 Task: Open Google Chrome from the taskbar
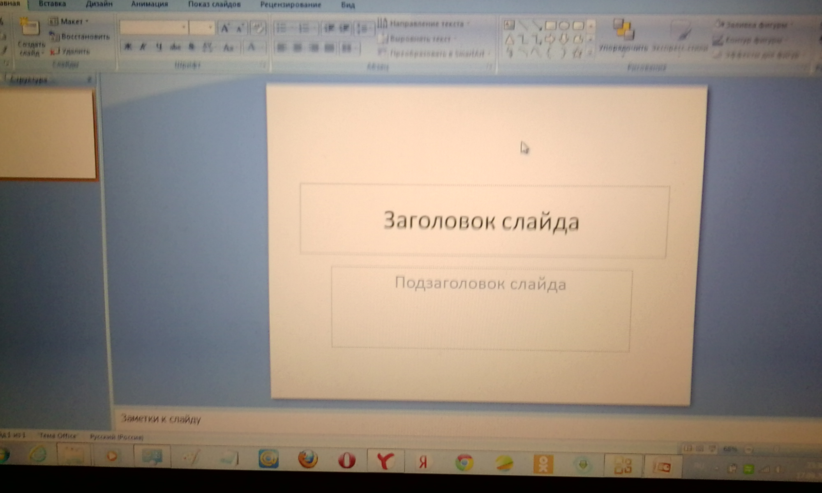coord(464,463)
